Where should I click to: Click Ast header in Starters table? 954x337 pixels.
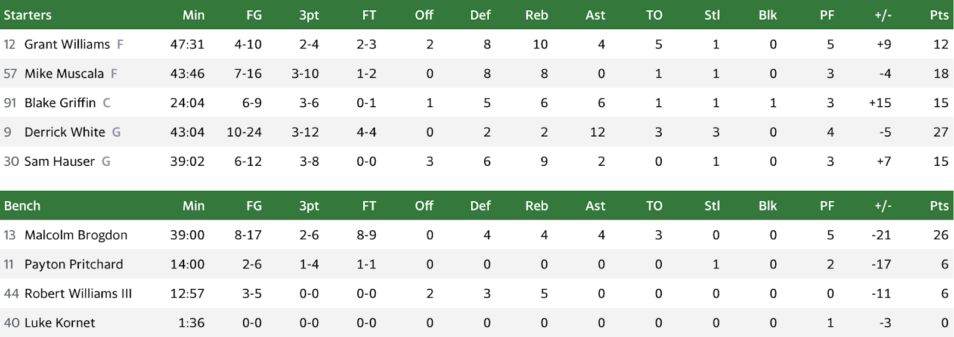point(595,15)
